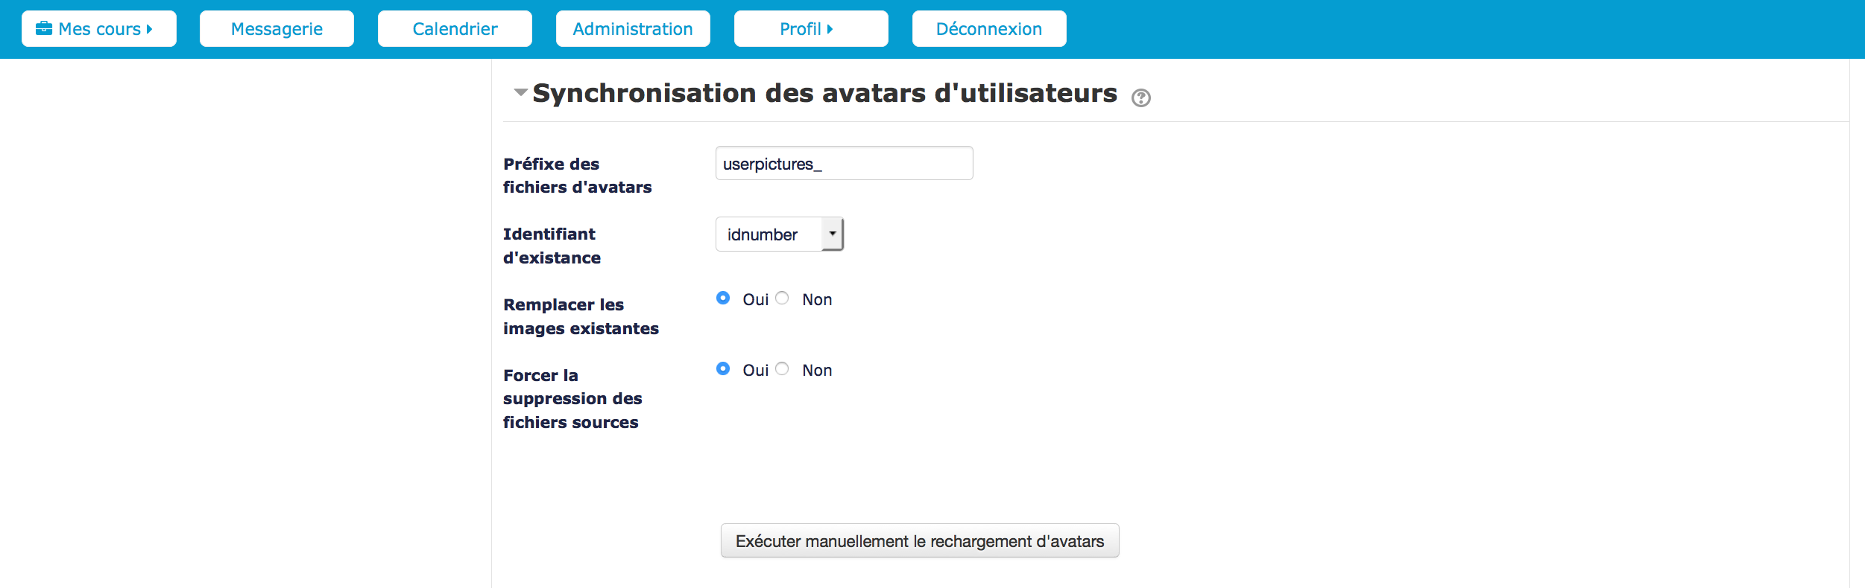The height and width of the screenshot is (588, 1865).
Task: Navigate to Administration
Action: 633,29
